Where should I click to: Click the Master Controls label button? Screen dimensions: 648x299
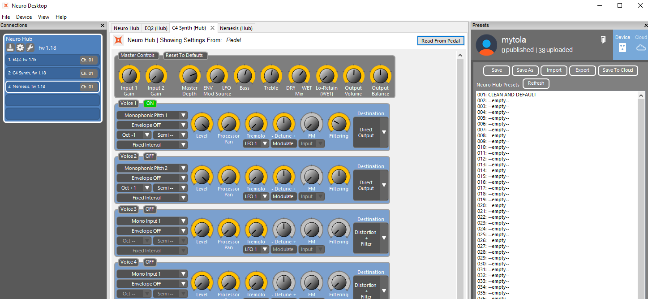tap(138, 56)
